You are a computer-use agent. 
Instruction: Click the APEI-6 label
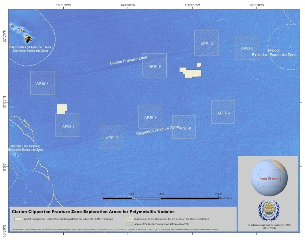pos(247,48)
